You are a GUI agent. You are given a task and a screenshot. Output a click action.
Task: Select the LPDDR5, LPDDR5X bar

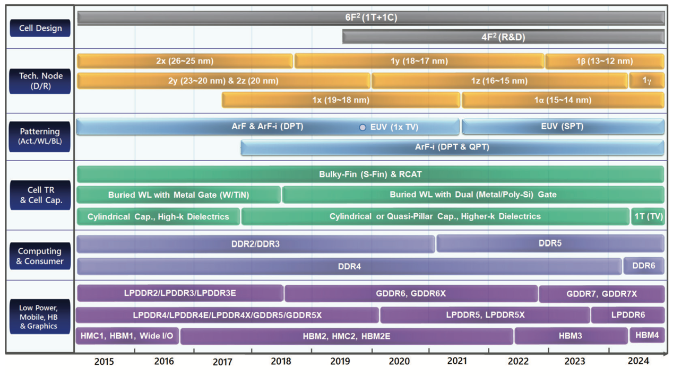[485, 315]
